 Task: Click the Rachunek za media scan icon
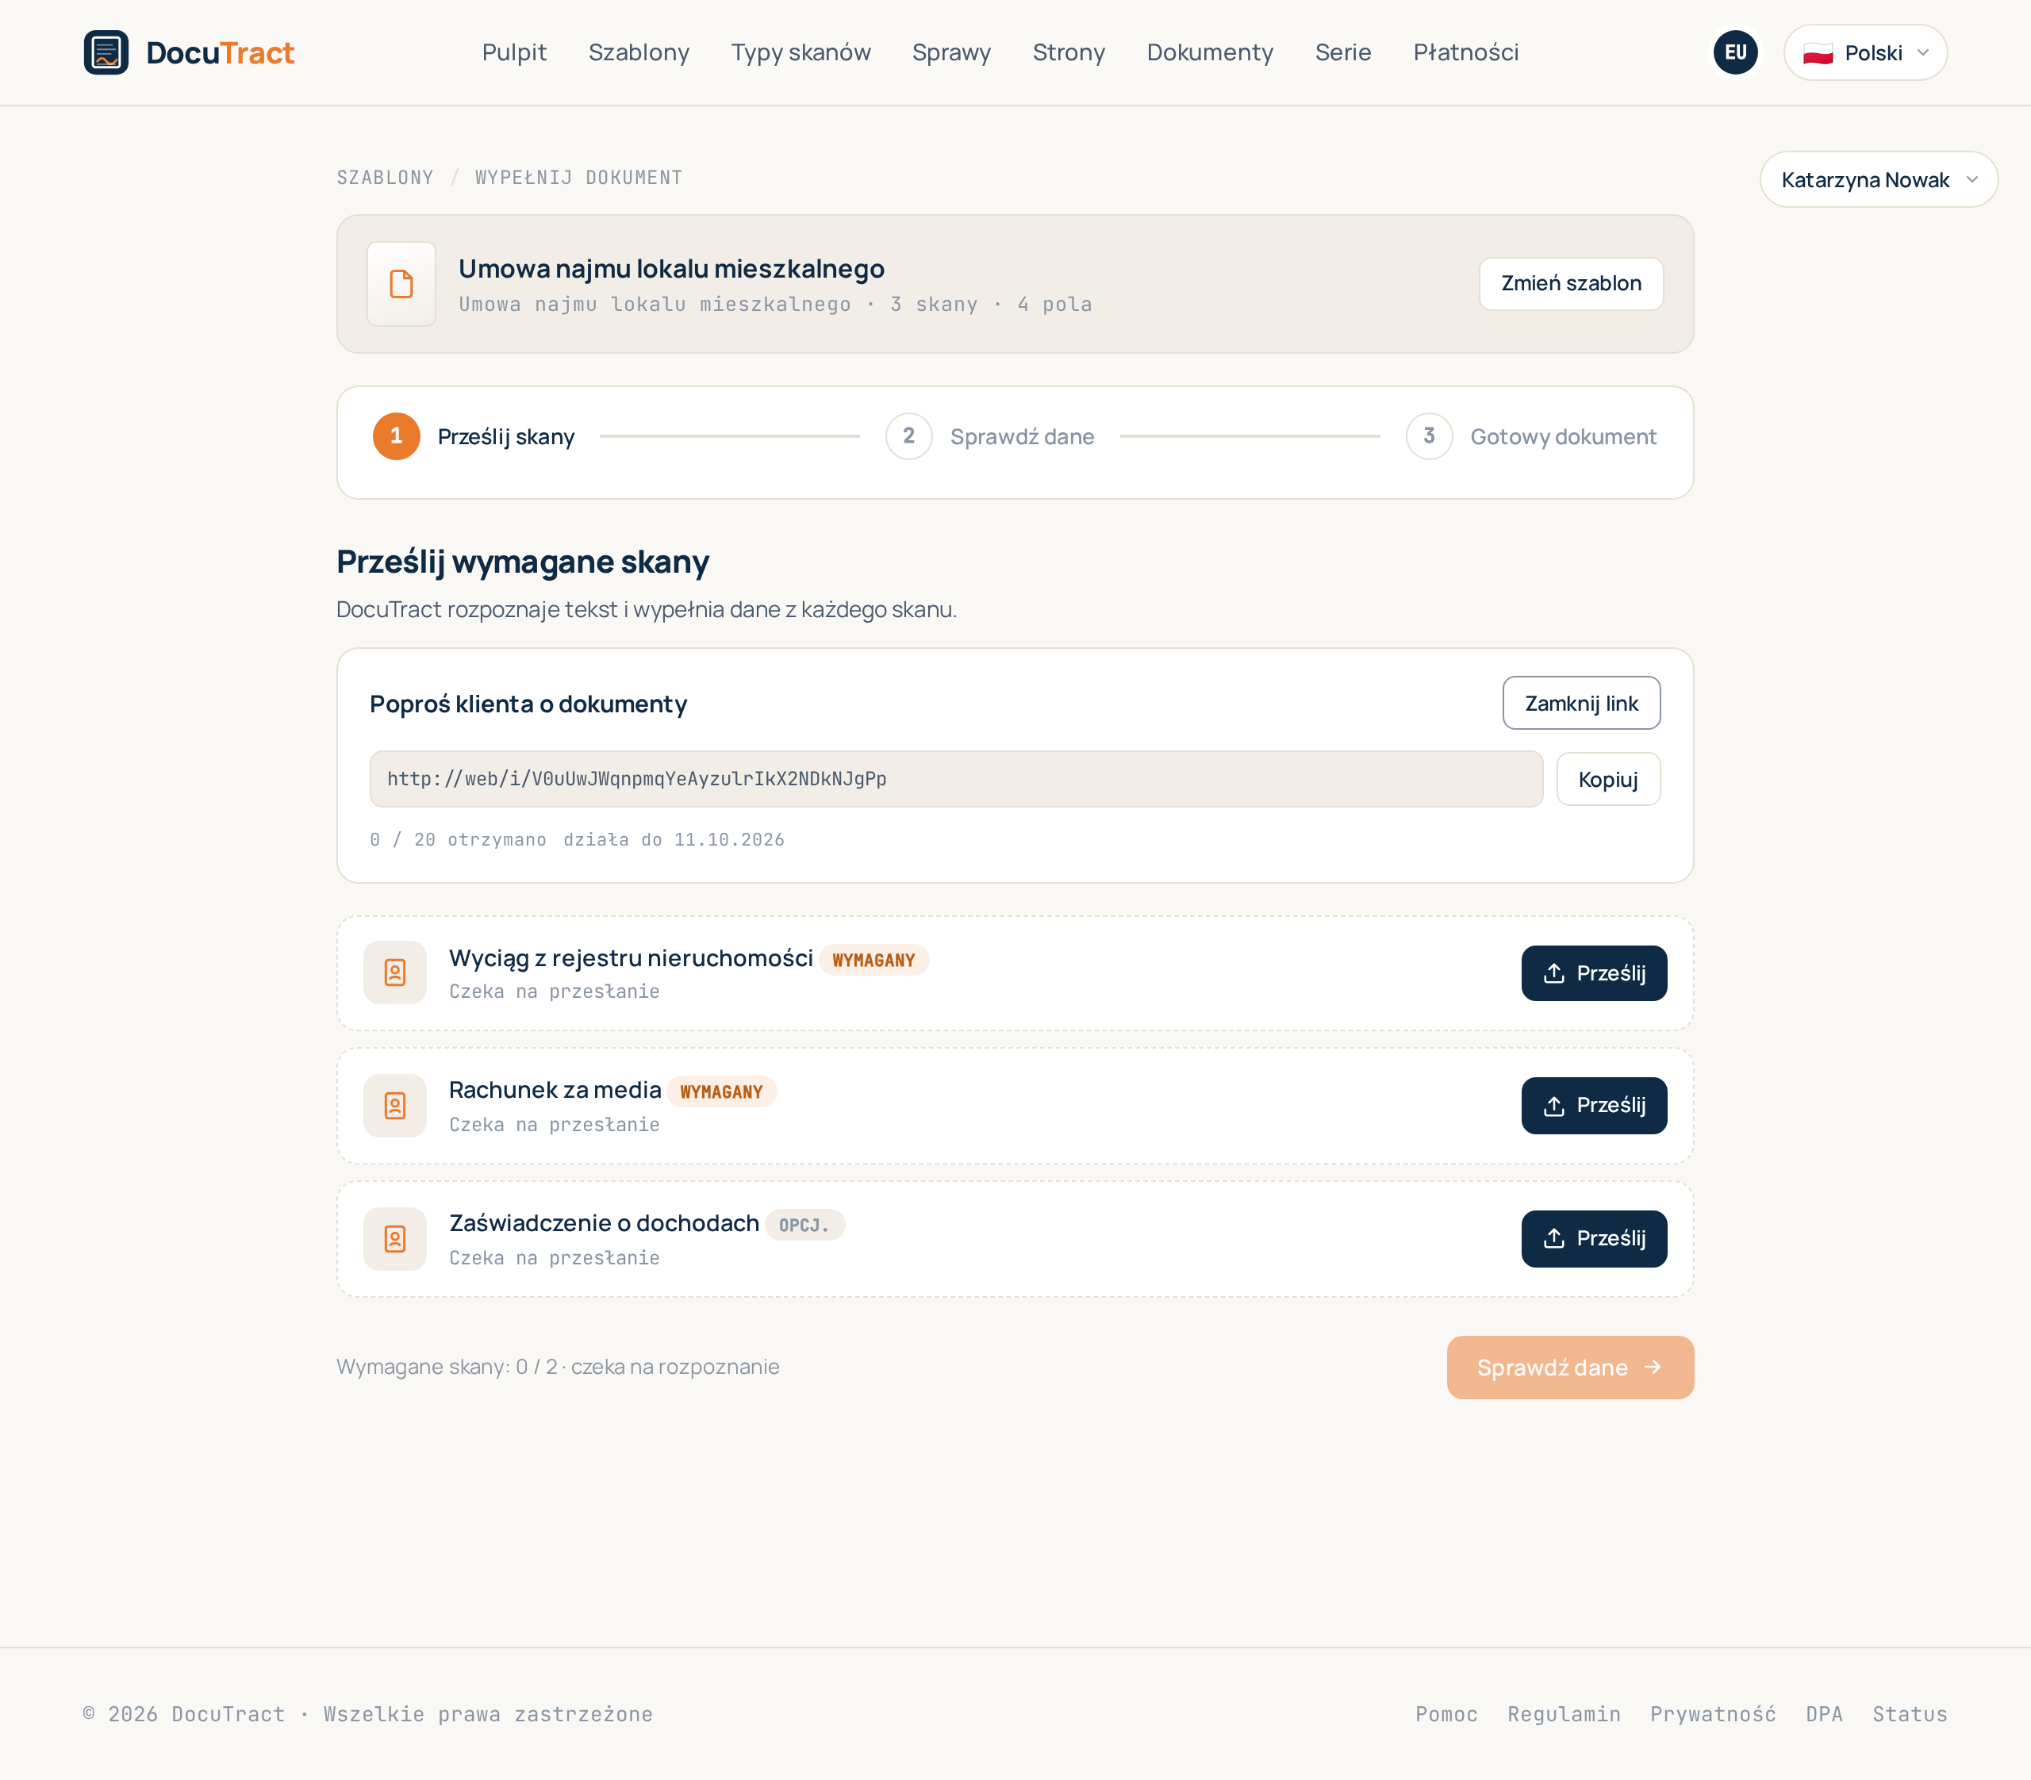395,1106
